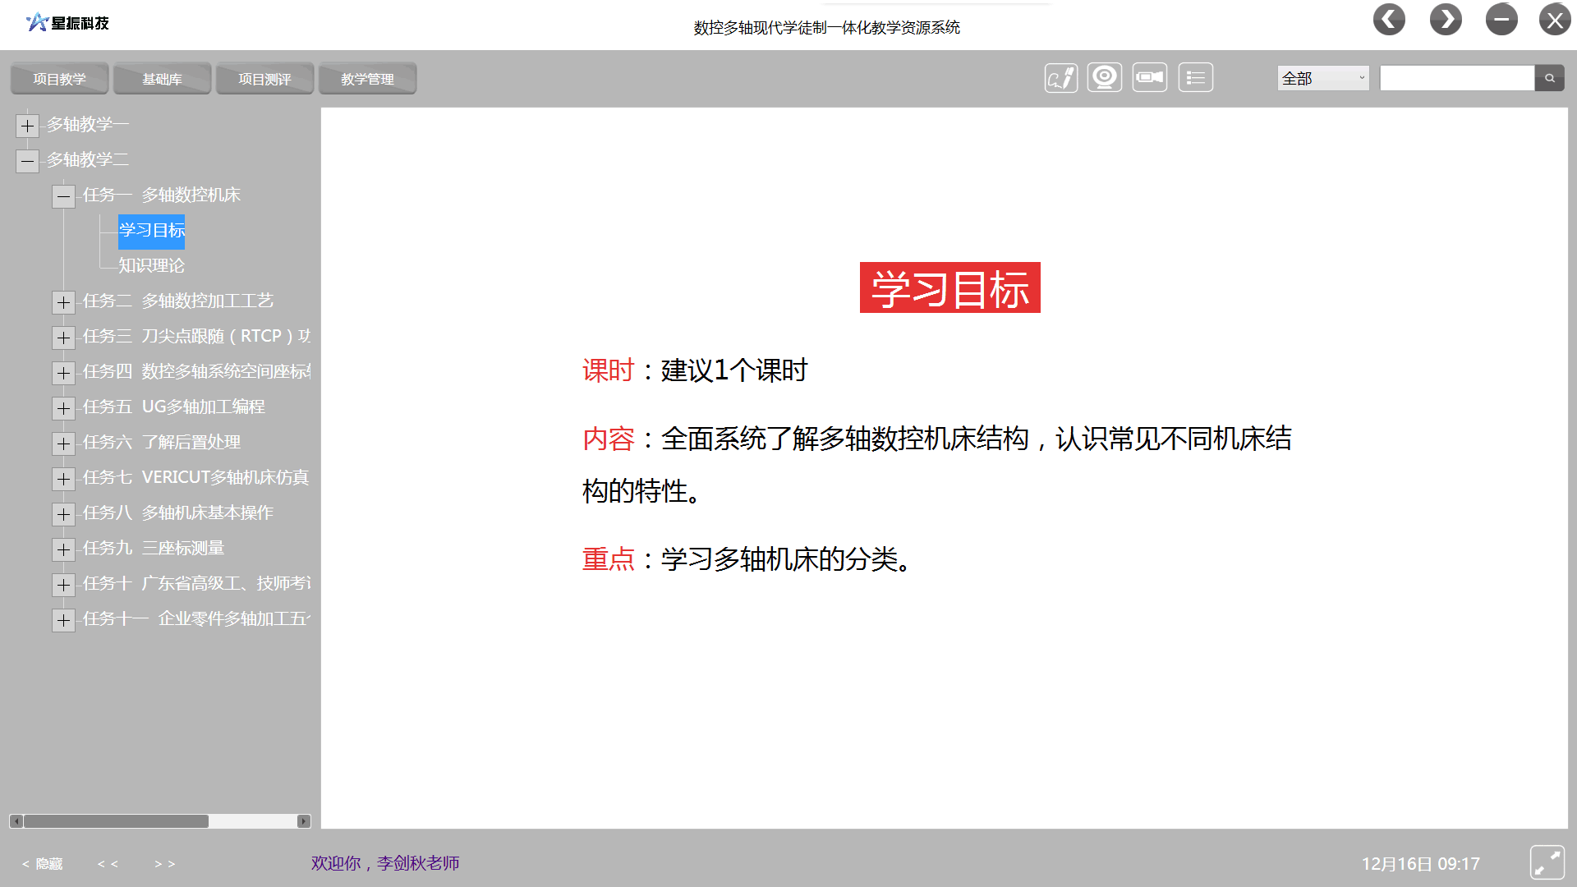Viewport: 1577px width, 887px height.
Task: Select 知识理论 in the tree
Action: (x=151, y=265)
